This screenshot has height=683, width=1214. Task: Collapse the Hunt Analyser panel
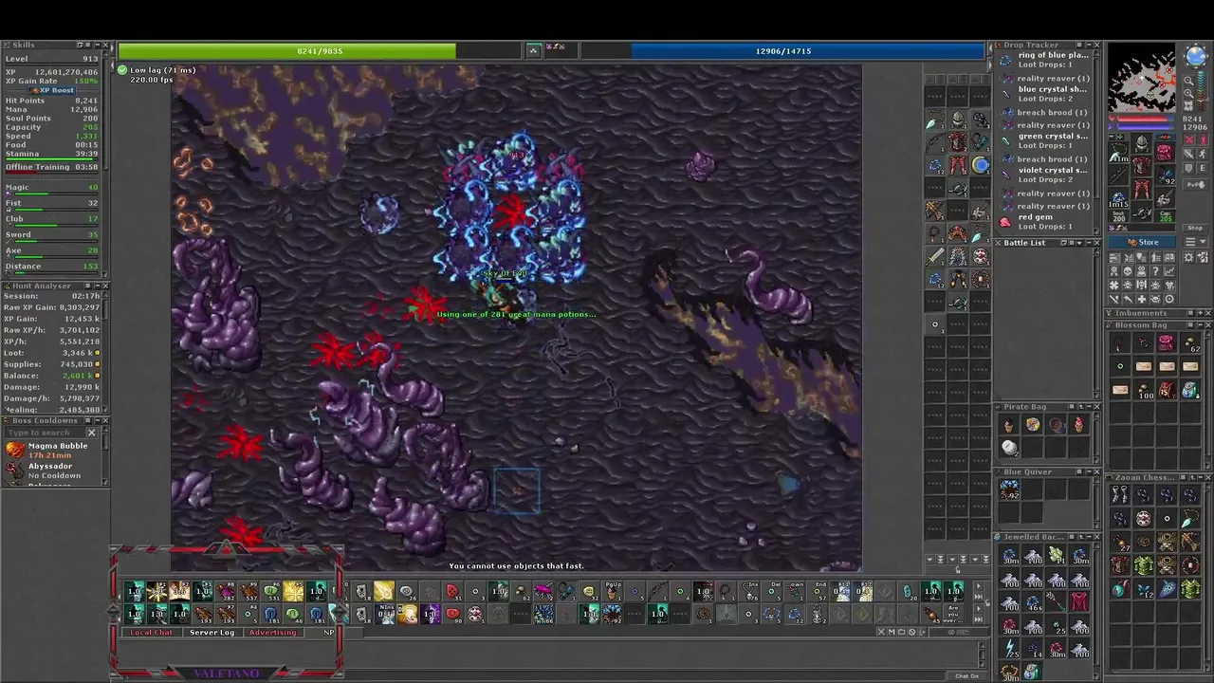coord(98,286)
